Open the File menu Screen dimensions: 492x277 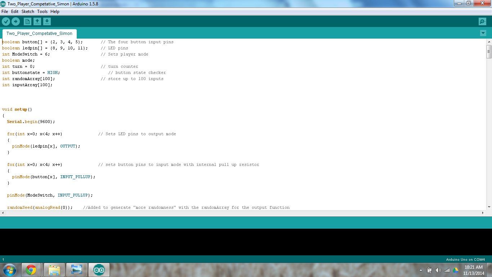[x=5, y=12]
